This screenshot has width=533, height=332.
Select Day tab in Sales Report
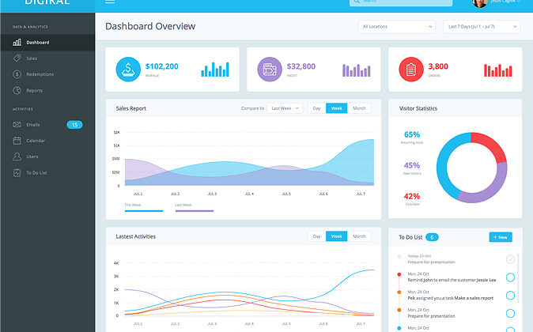(x=317, y=108)
